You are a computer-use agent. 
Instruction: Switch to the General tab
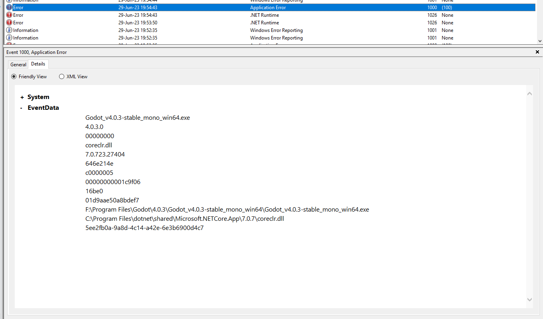18,64
